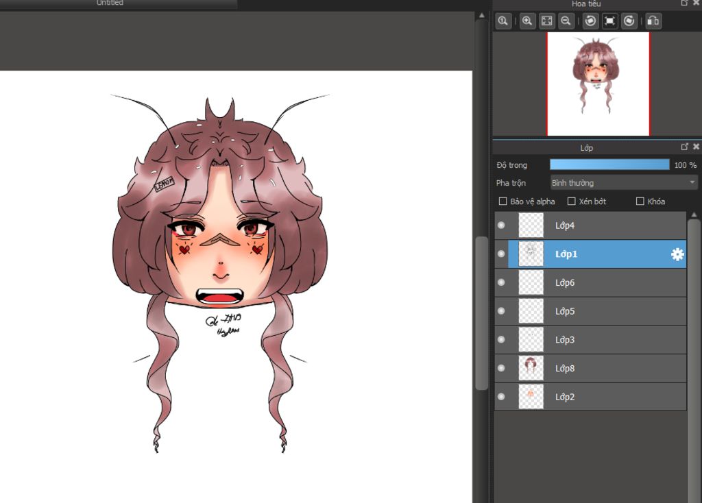Zoom in using the navigator magnifier plus

527,21
